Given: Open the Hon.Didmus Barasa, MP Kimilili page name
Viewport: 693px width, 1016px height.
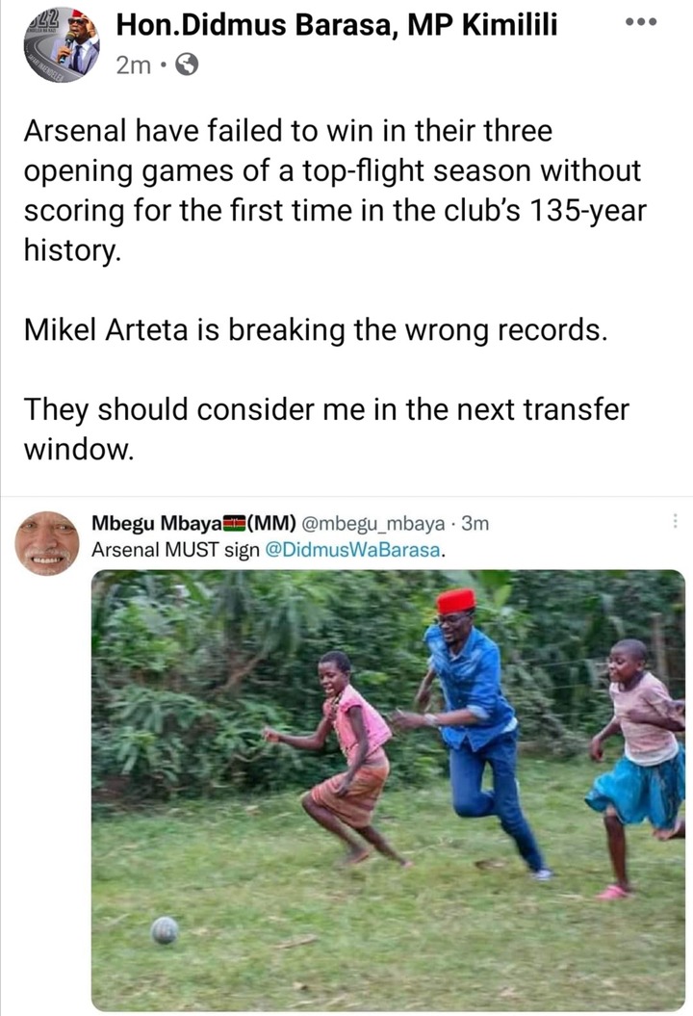Looking at the screenshot, I should pos(337,25).
